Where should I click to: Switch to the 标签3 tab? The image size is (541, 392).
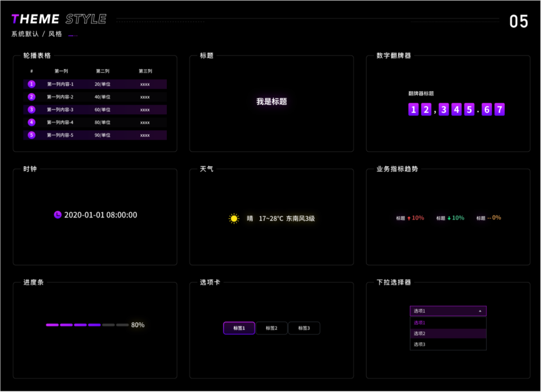(304, 328)
